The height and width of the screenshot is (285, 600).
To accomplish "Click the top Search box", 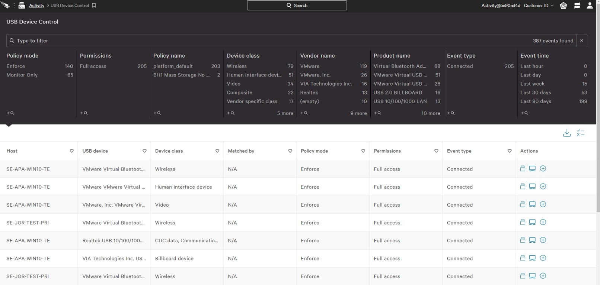I will click(297, 6).
